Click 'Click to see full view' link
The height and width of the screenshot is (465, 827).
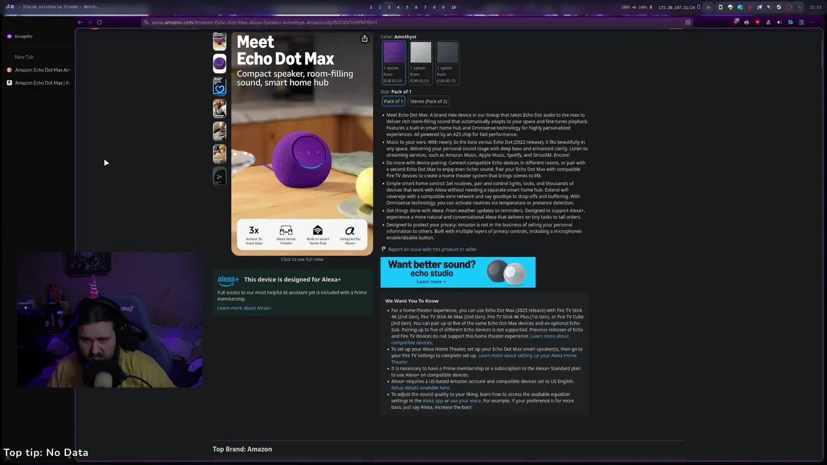[x=302, y=260]
